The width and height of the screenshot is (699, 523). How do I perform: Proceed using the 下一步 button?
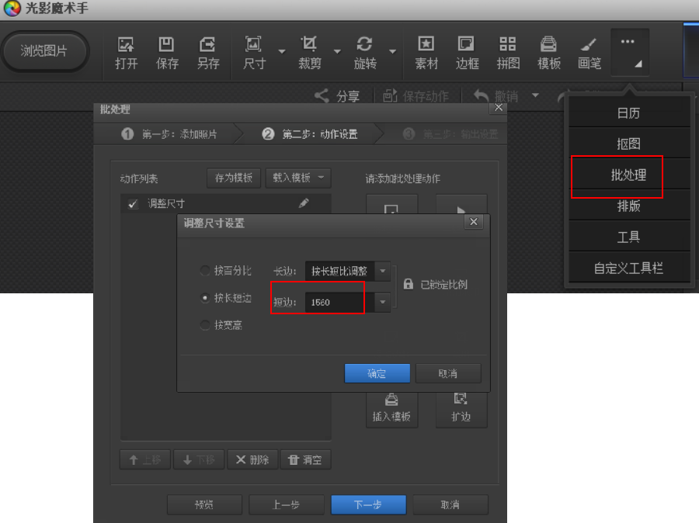368,504
